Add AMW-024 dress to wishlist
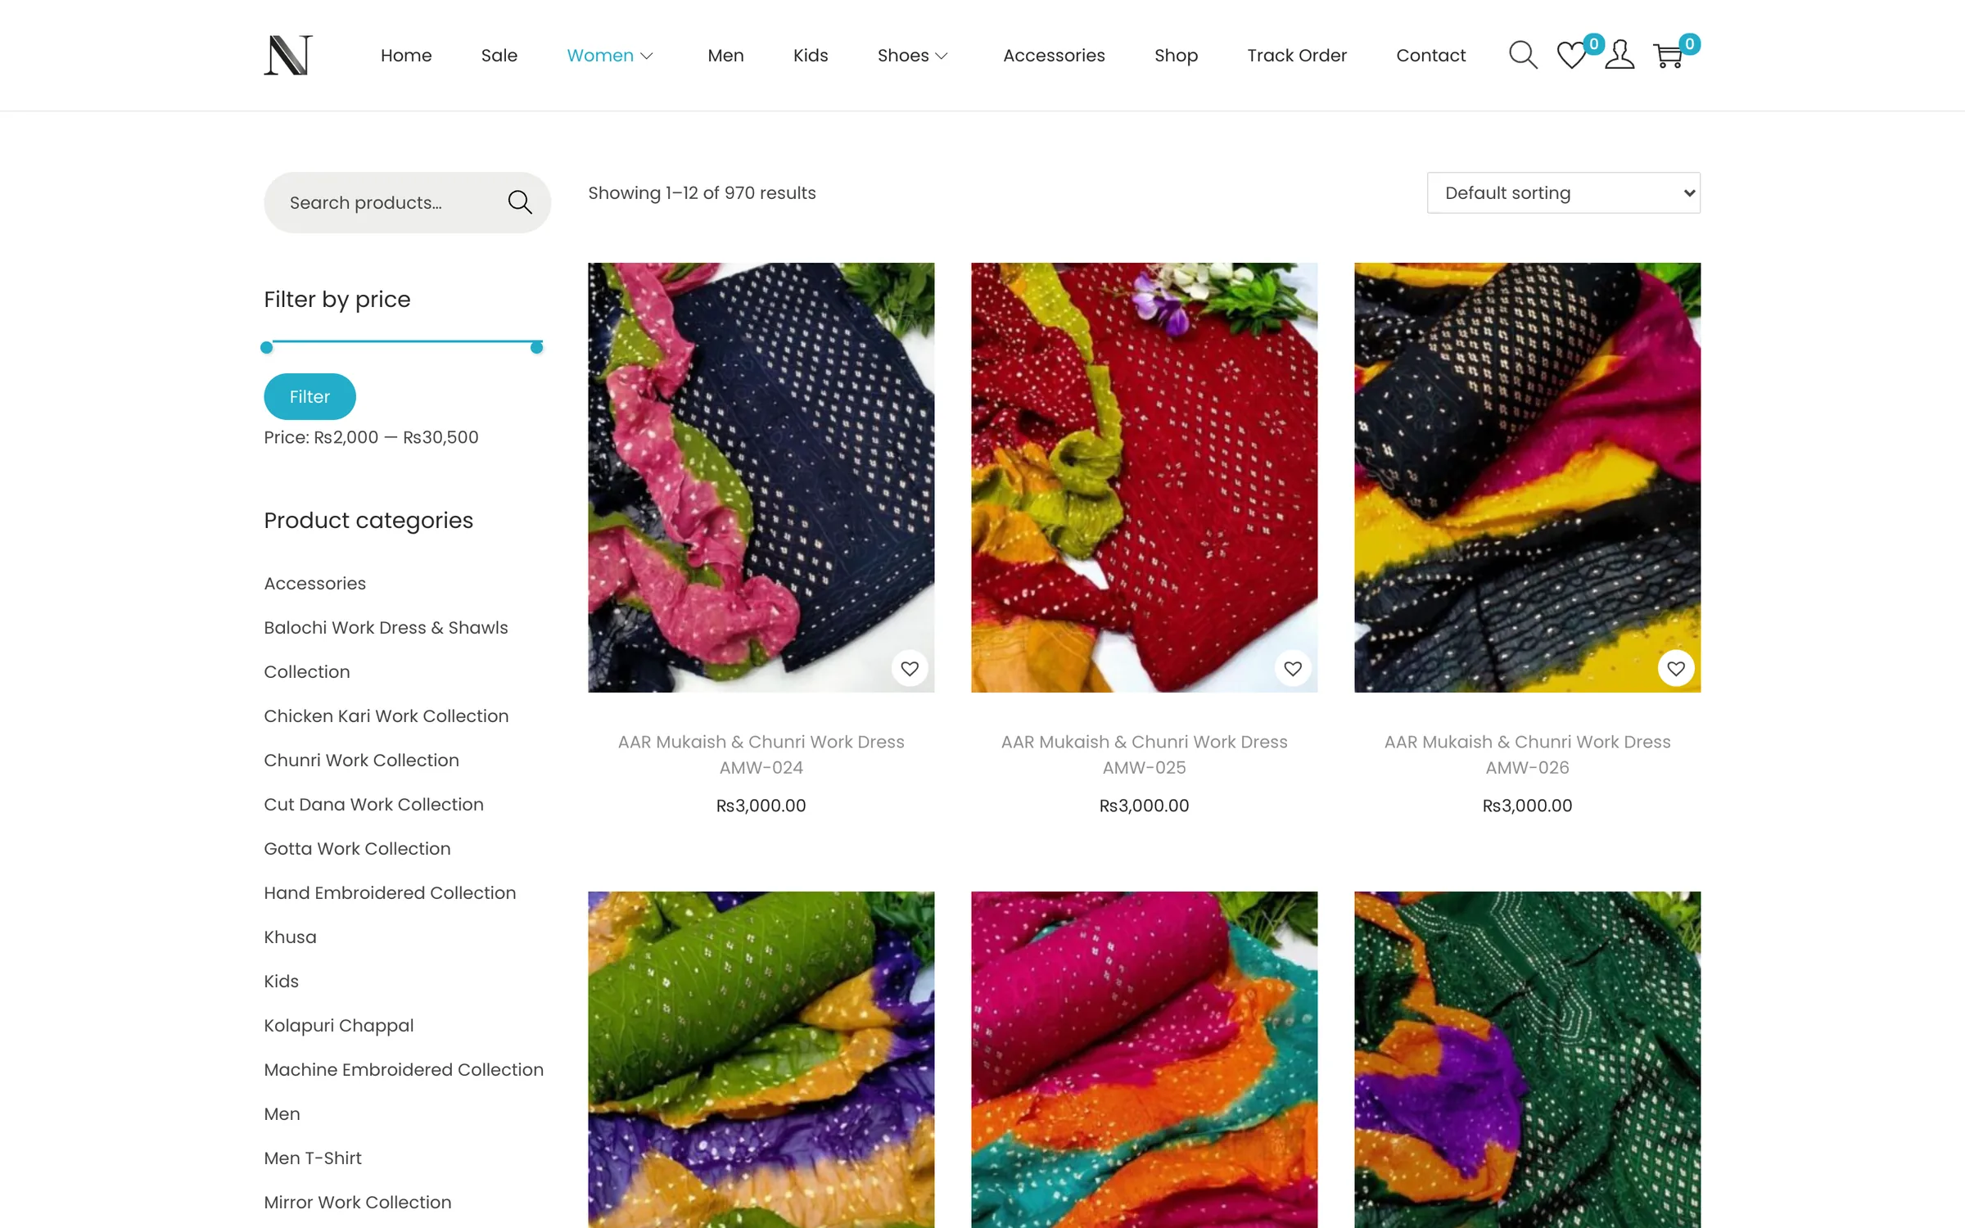This screenshot has height=1228, width=1965. tap(910, 669)
